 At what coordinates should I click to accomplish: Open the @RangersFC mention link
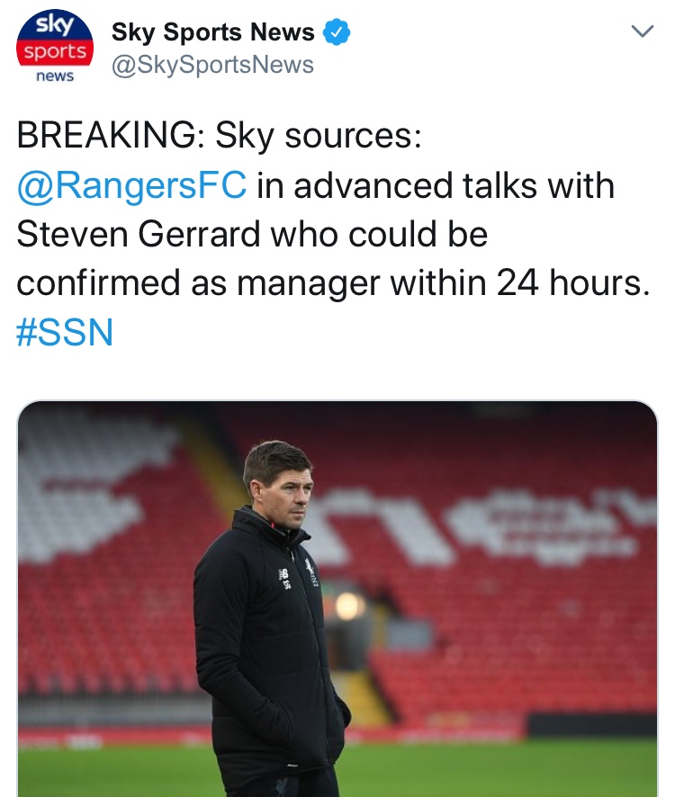coord(131,186)
